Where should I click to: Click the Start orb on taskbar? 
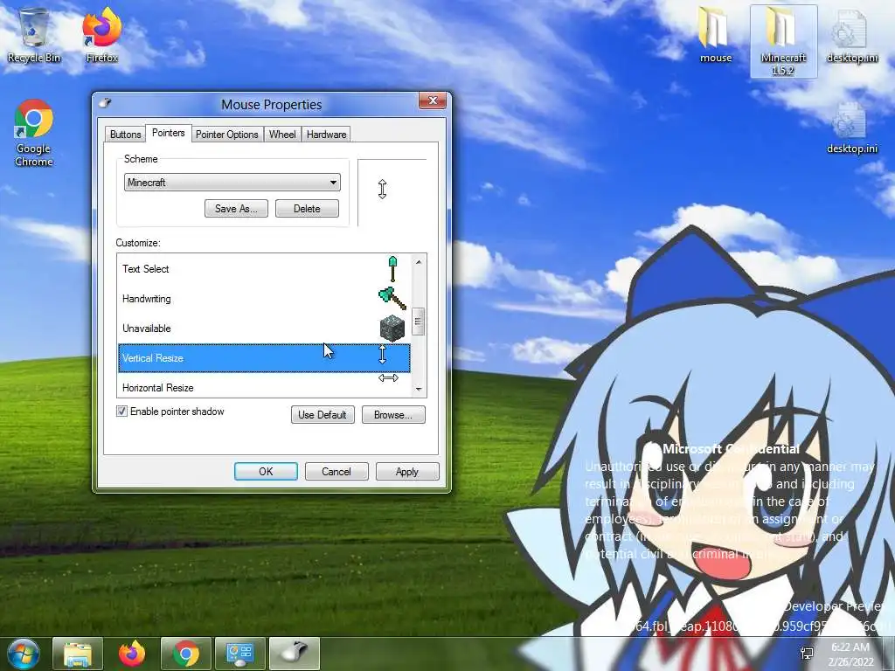click(24, 654)
